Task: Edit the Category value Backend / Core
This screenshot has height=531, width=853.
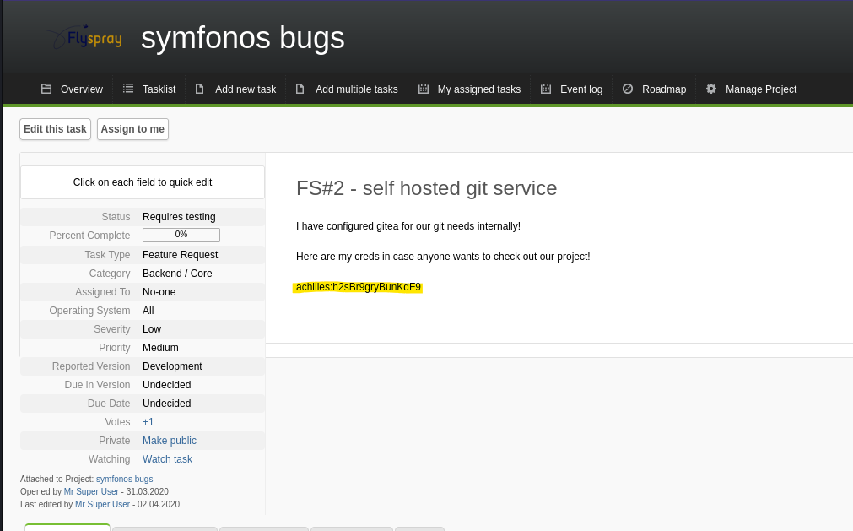Action: click(x=177, y=274)
